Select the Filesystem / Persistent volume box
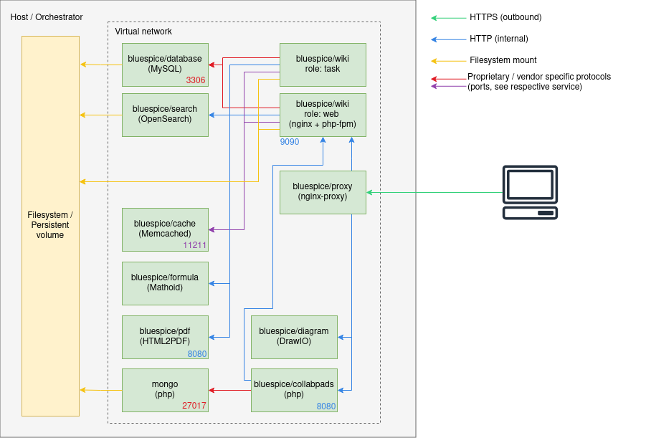The height and width of the screenshot is (438, 646). pos(50,226)
